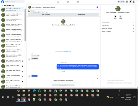Image resolution: width=138 pixels, height=106 pixels.
Task: Open WhatsApp from the taskbar
Action: (39, 91)
